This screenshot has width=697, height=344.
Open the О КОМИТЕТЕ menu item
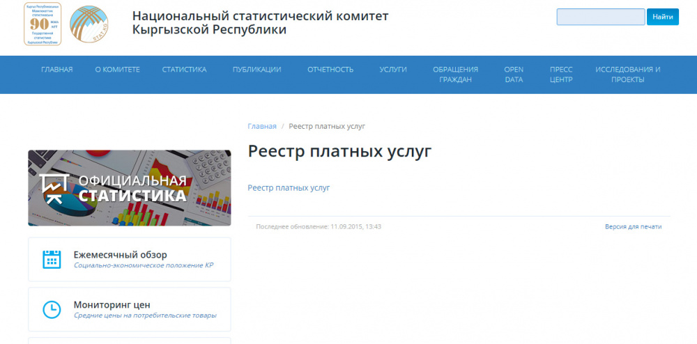coord(117,70)
